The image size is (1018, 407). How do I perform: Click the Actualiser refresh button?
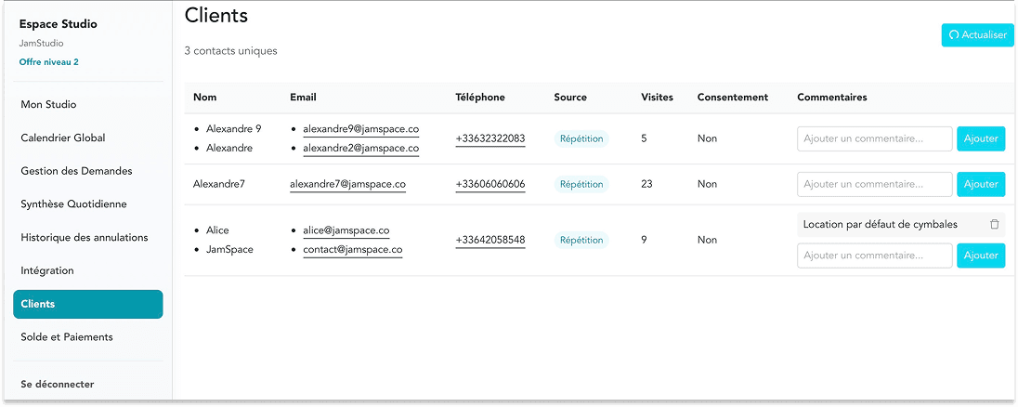[x=977, y=35]
